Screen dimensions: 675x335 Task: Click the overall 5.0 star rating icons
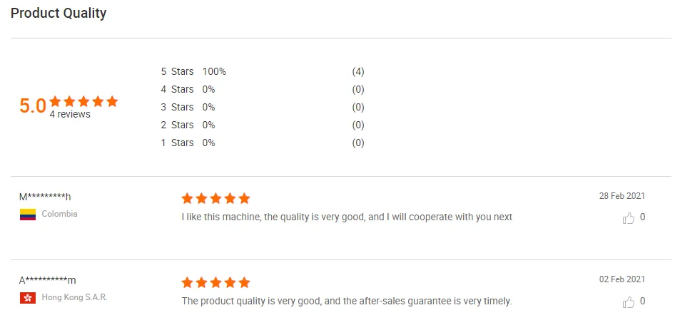pyautogui.click(x=83, y=101)
